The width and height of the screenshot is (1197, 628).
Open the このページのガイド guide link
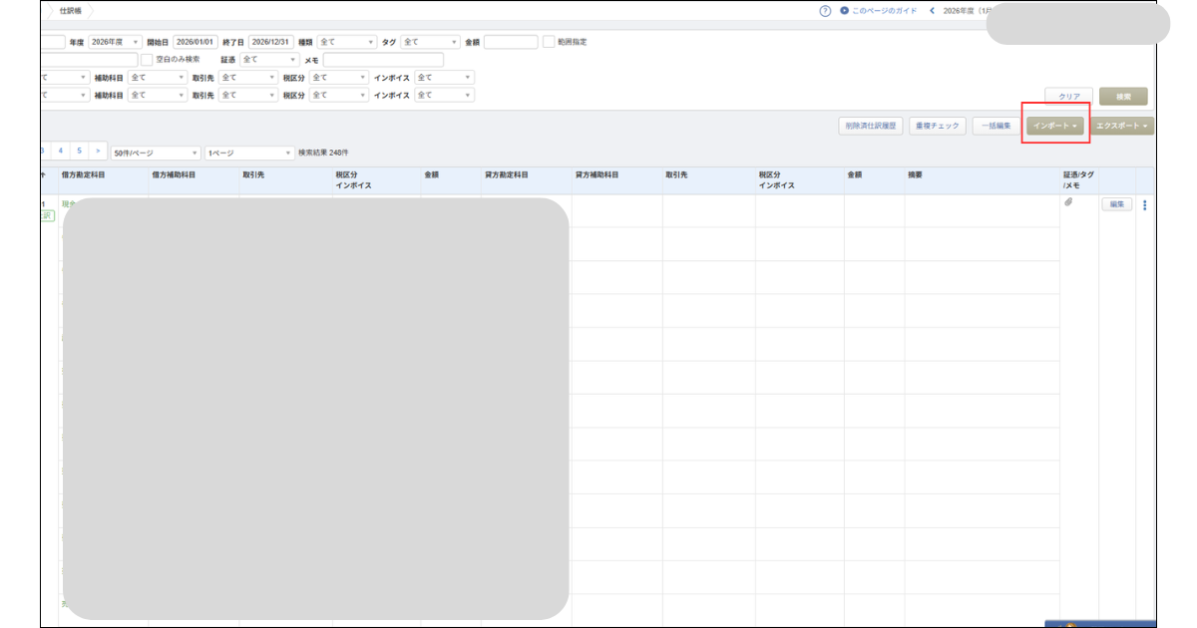tap(883, 11)
